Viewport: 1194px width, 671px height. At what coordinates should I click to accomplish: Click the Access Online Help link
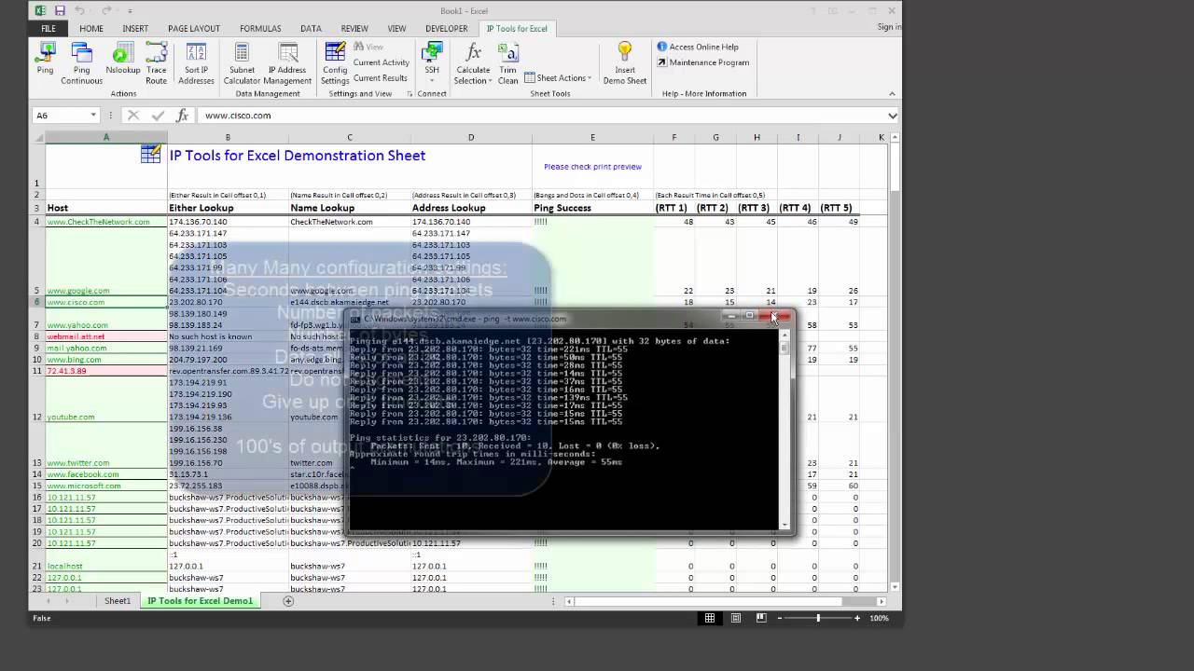698,47
